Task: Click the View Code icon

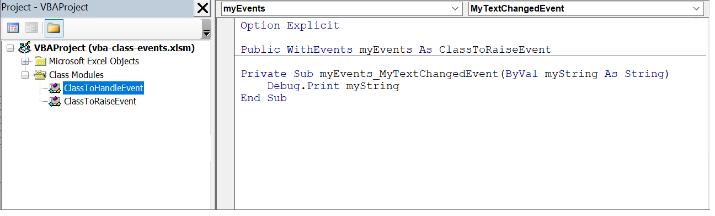Action: [13, 27]
